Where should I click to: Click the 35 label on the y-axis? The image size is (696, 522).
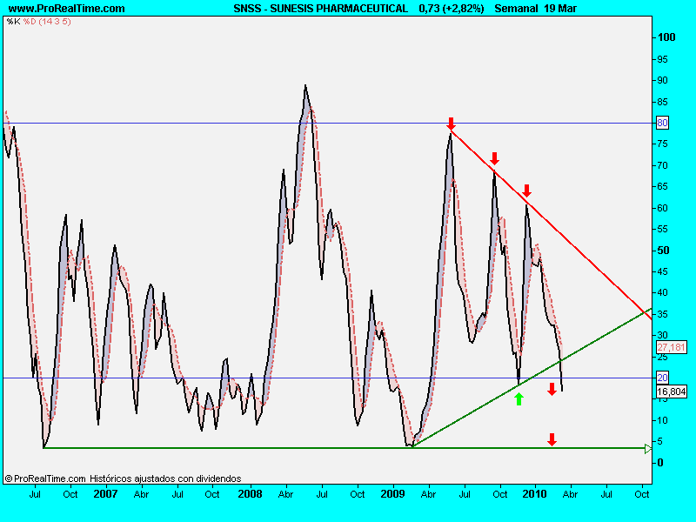(662, 314)
